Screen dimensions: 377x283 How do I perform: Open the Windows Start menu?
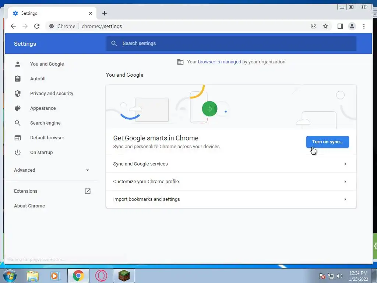(x=10, y=276)
